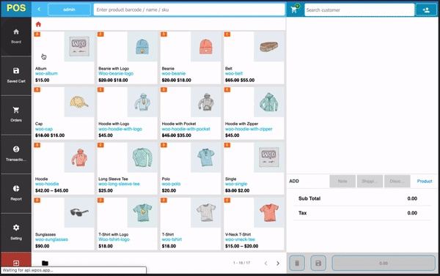440x276 pixels.
Task: Click the red home breadcrumb icon
Action: pos(38,24)
